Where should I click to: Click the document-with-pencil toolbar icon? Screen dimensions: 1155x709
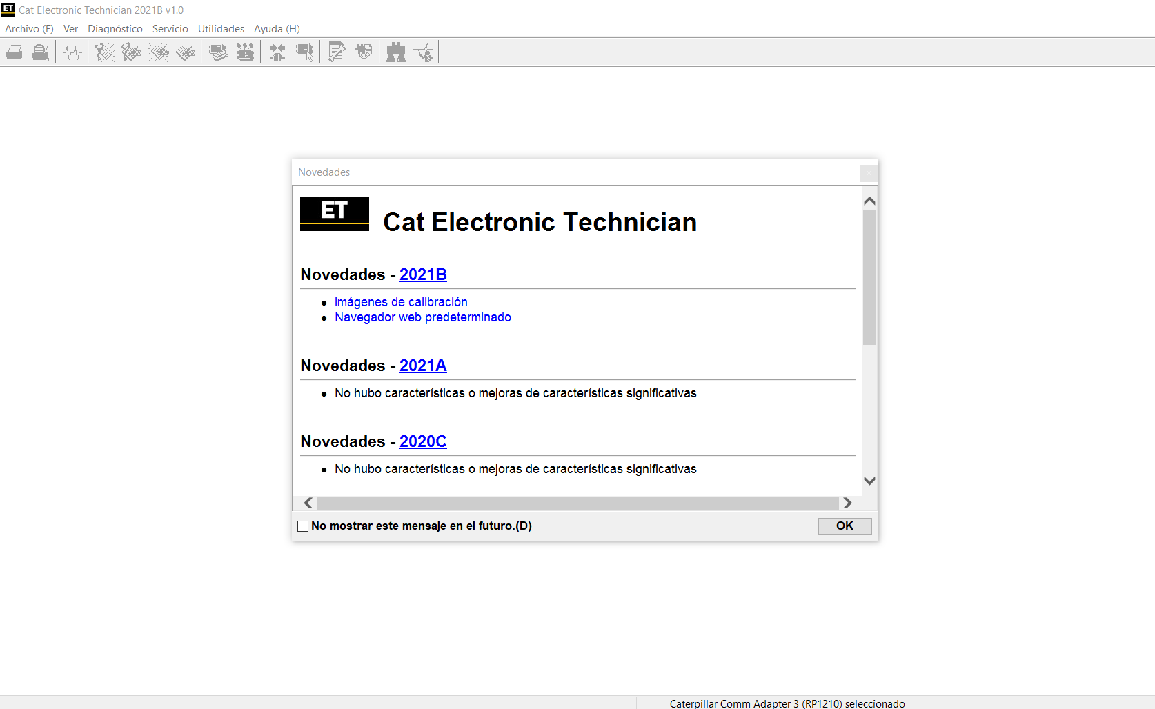click(337, 52)
